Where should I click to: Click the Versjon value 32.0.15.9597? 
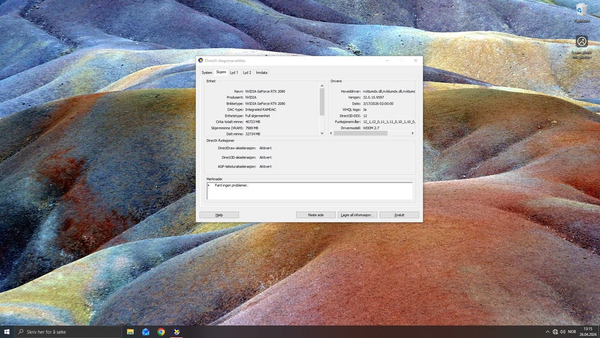(x=374, y=97)
